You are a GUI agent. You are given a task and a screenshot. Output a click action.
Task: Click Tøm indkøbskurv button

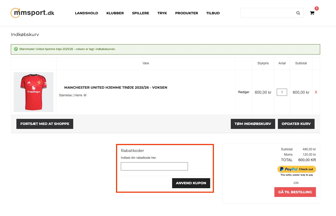[x=253, y=124]
